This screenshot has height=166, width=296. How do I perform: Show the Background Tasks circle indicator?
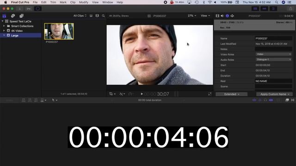pyautogui.click(x=37, y=9)
